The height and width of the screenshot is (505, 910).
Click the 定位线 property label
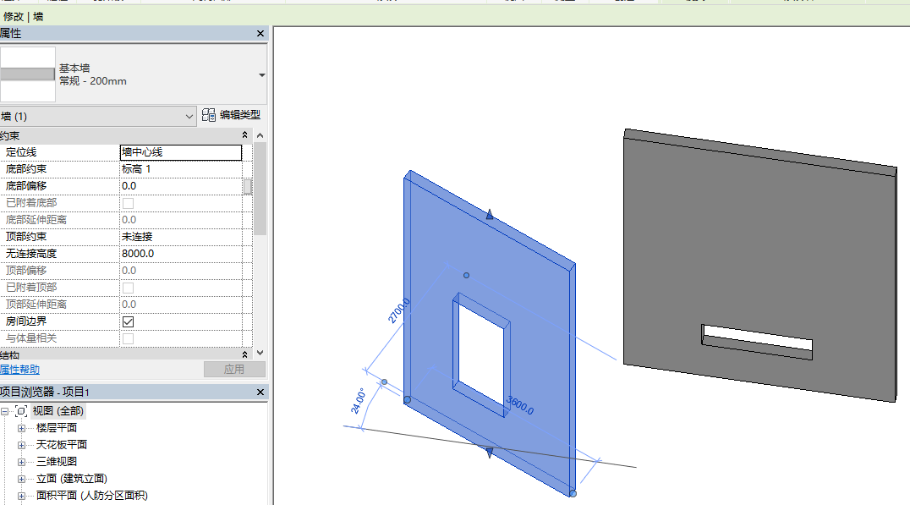coord(21,152)
